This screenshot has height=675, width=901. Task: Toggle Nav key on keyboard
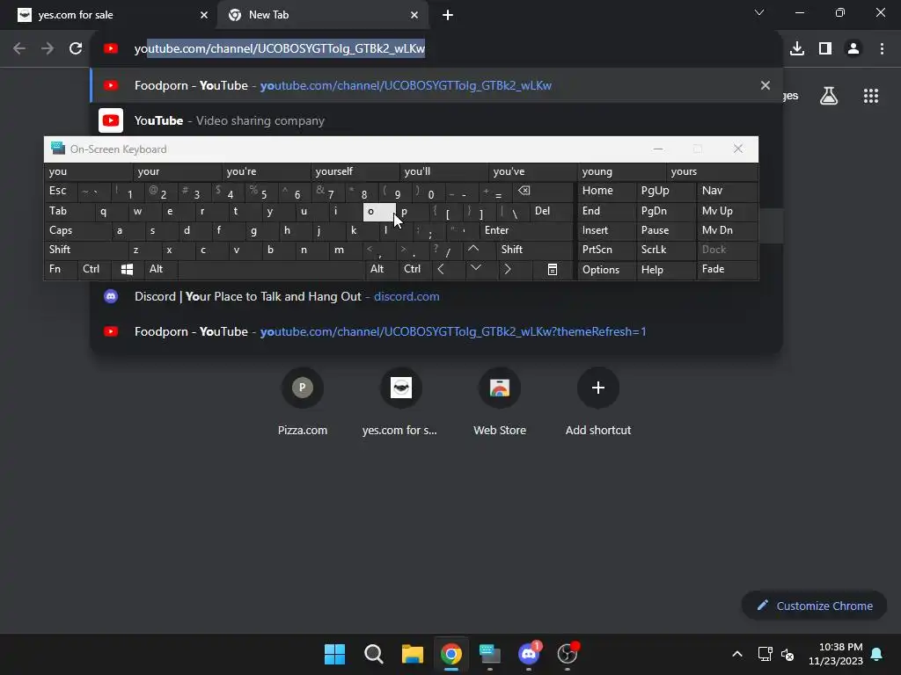point(727,191)
